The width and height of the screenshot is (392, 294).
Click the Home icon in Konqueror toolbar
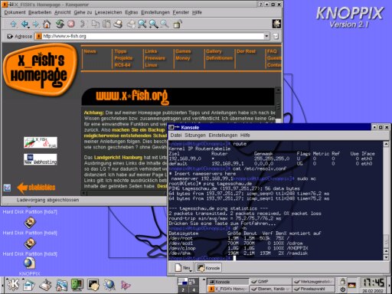pyautogui.click(x=47, y=24)
